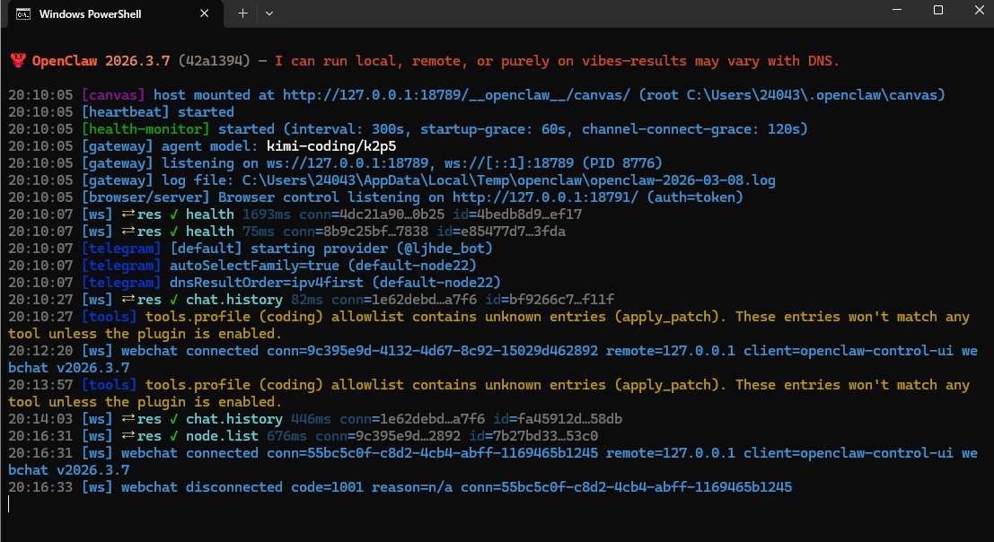
Task: Click the 20:16:31 webchat connected line
Action: click(493, 461)
